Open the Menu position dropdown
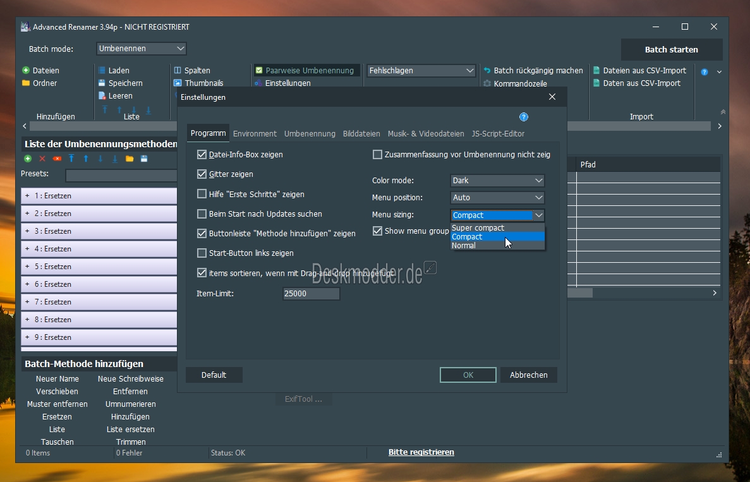750x482 pixels. coord(497,198)
